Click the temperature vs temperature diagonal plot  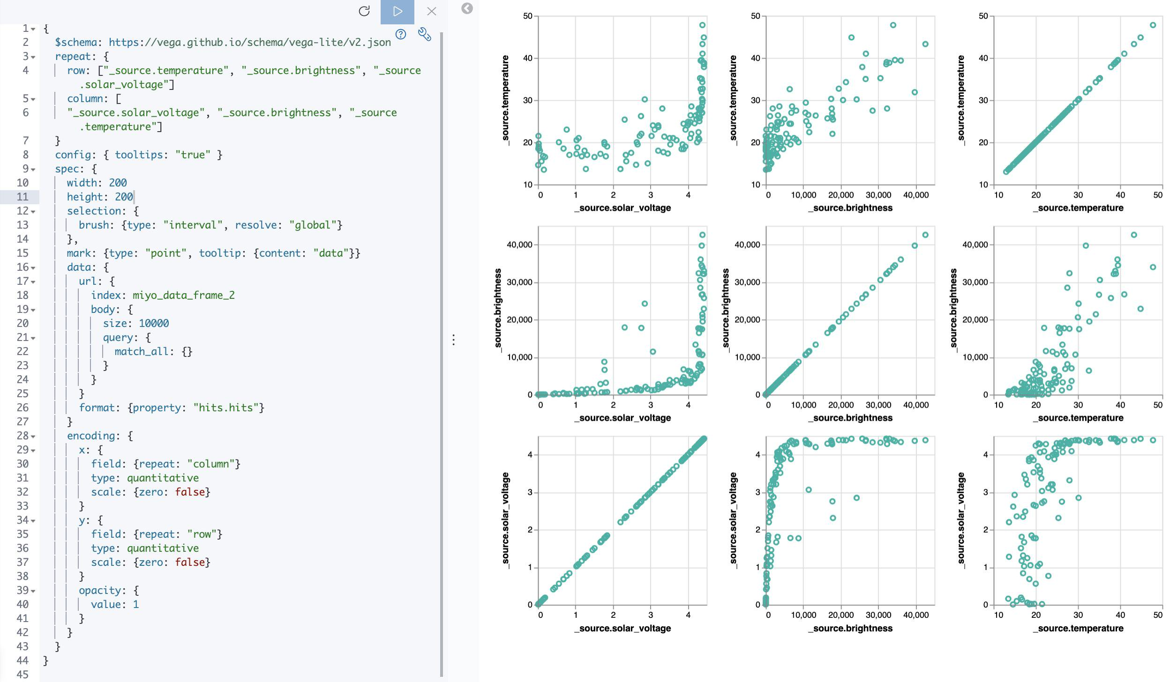coord(1078,100)
